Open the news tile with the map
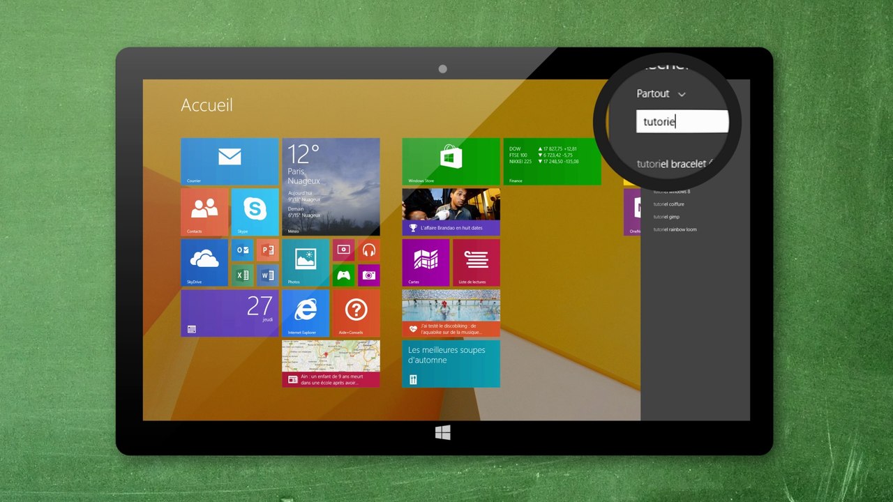Viewport: 893px width, 502px height. click(x=331, y=363)
